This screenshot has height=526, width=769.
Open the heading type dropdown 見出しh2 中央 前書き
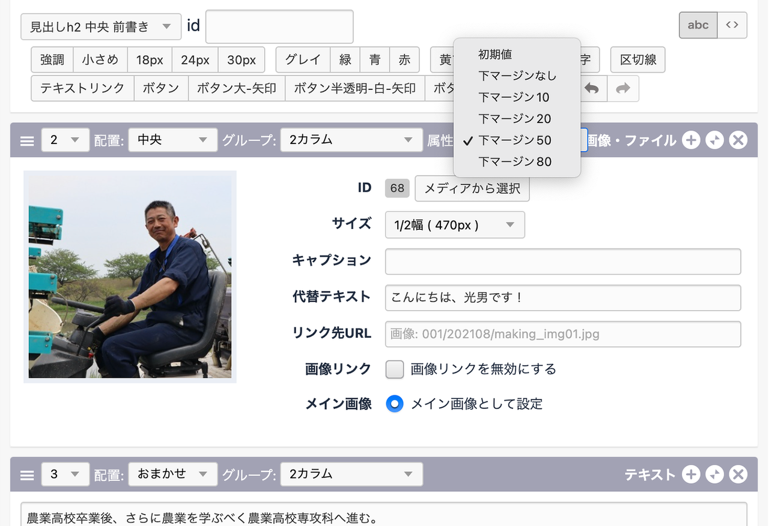click(101, 26)
